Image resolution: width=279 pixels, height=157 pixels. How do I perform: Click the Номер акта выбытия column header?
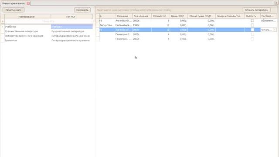coord(230,16)
